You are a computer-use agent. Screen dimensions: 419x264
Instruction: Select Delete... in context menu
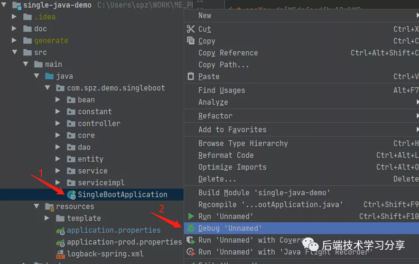[x=301, y=179]
